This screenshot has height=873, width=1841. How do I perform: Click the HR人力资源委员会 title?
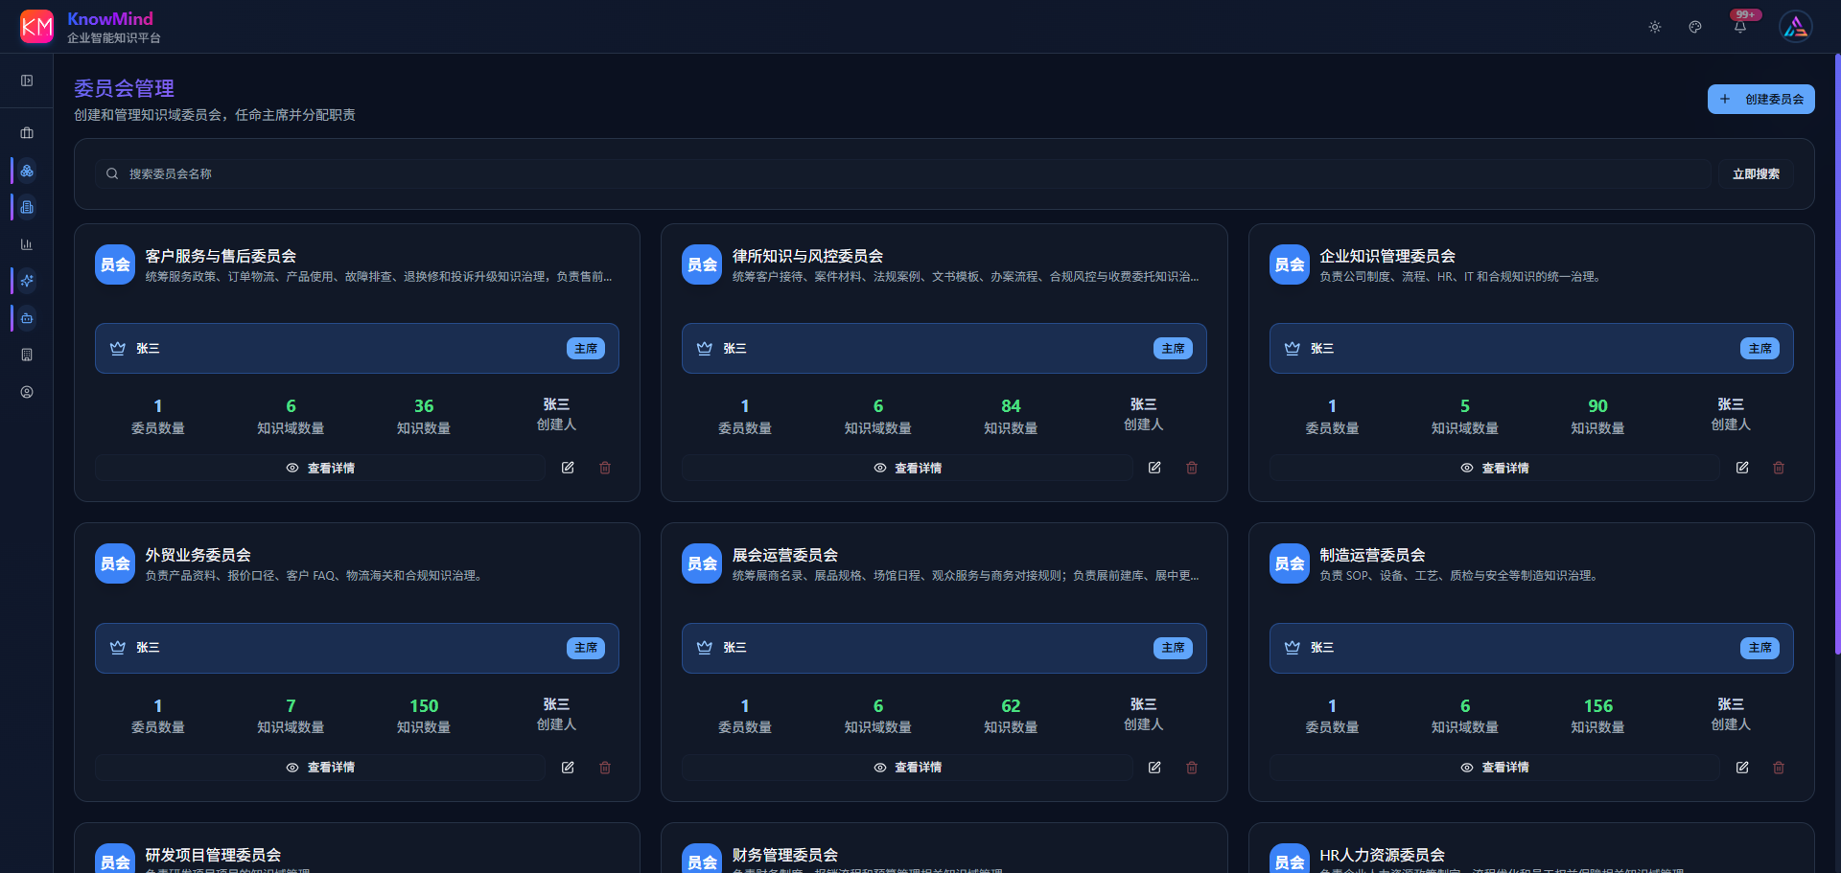(1382, 855)
